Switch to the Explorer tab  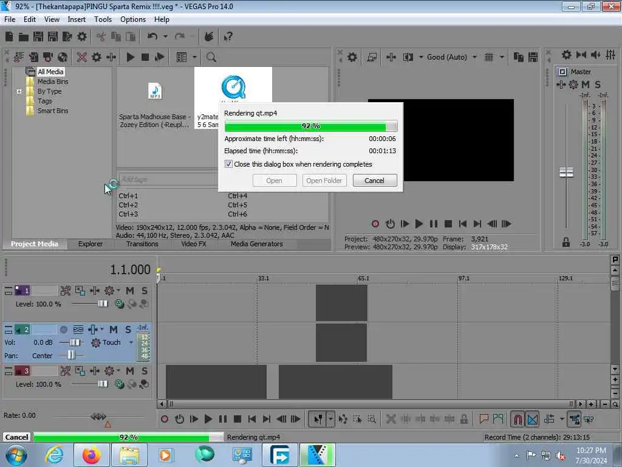pyautogui.click(x=91, y=244)
